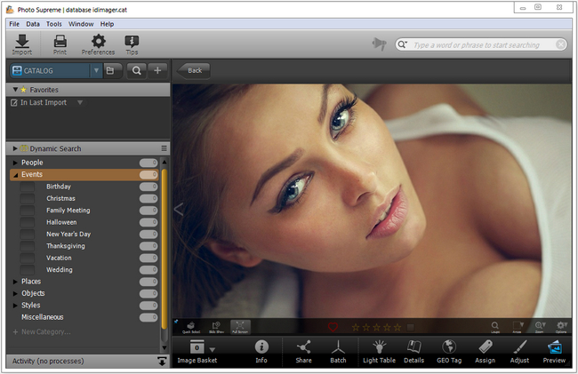Open the CATALOG dropdown arrow

click(96, 70)
